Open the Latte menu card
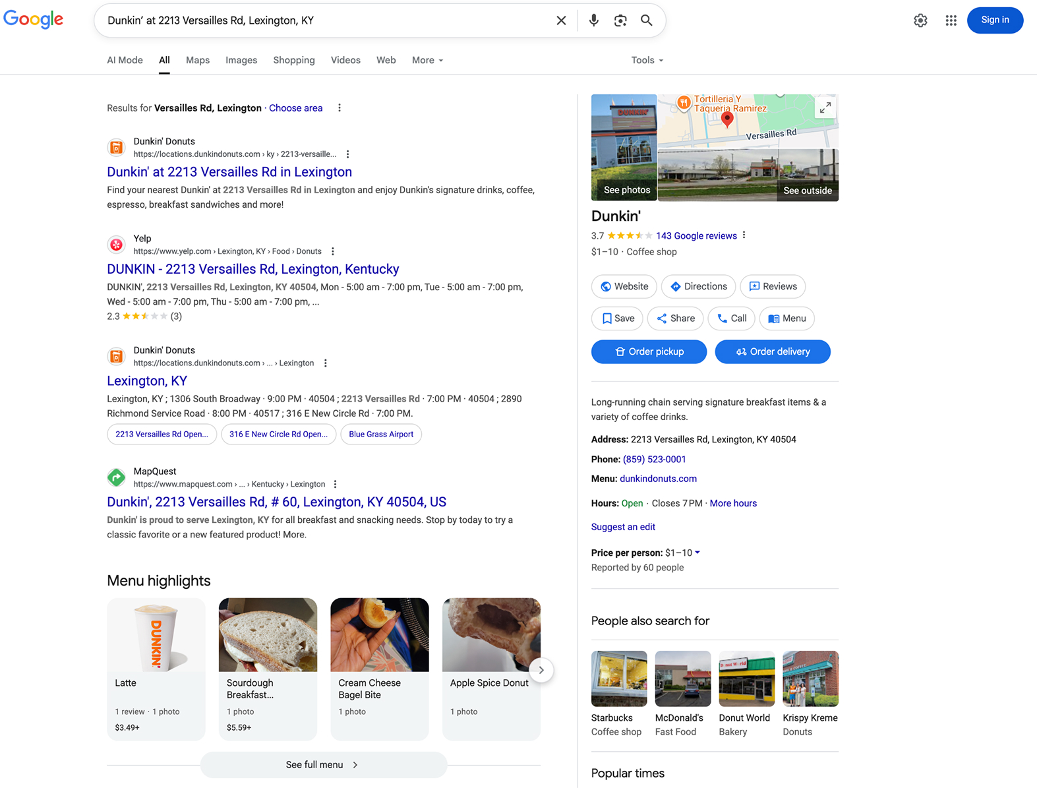The image size is (1037, 788). (156, 669)
